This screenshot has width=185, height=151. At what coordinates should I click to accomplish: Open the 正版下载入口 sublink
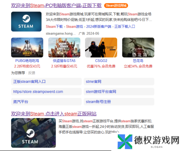click(125, 27)
